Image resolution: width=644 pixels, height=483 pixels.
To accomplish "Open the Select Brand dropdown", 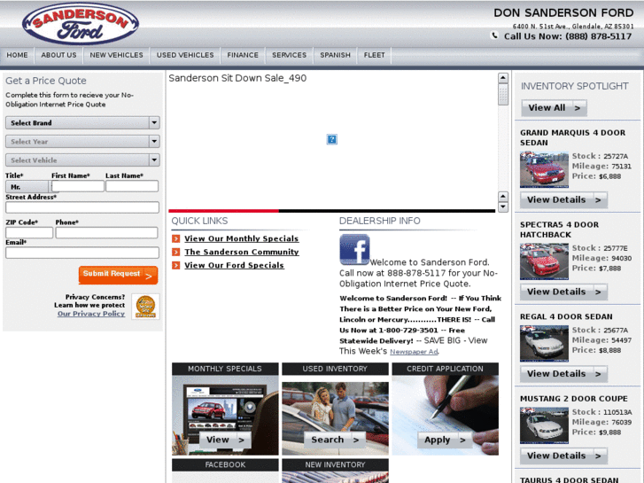I will tap(82, 122).
